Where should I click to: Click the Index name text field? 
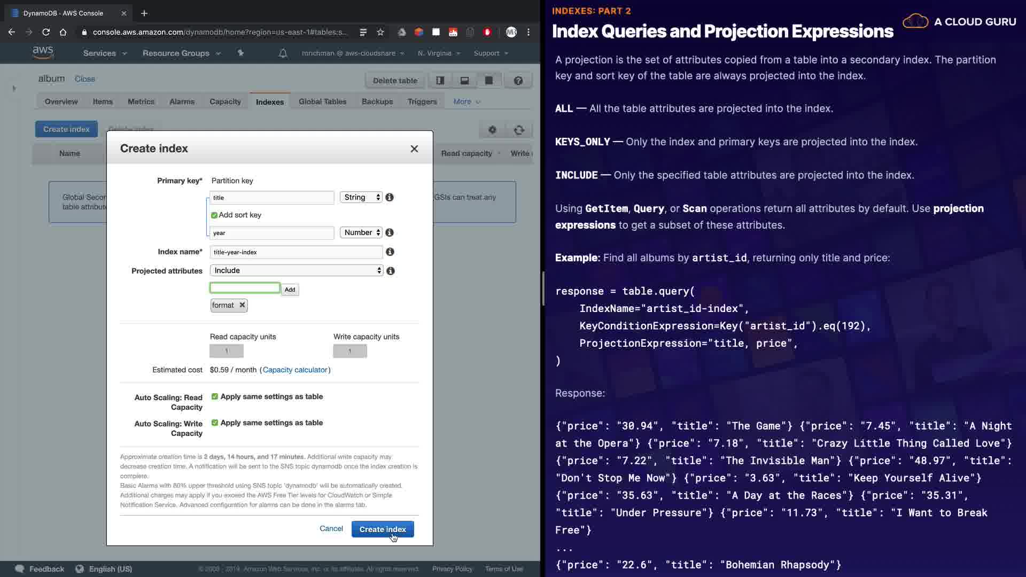click(x=296, y=252)
